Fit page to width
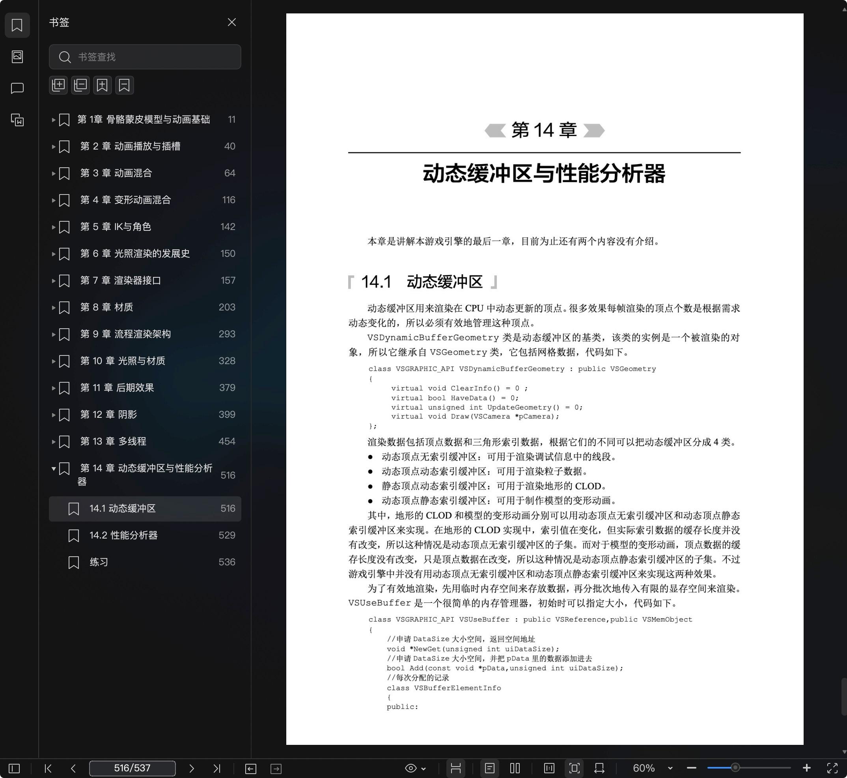Image resolution: width=847 pixels, height=778 pixels. tap(600, 768)
